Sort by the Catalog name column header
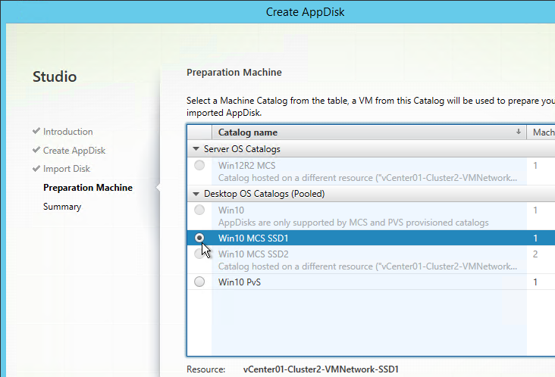Viewport: 555px width, 377px height. pyautogui.click(x=368, y=132)
